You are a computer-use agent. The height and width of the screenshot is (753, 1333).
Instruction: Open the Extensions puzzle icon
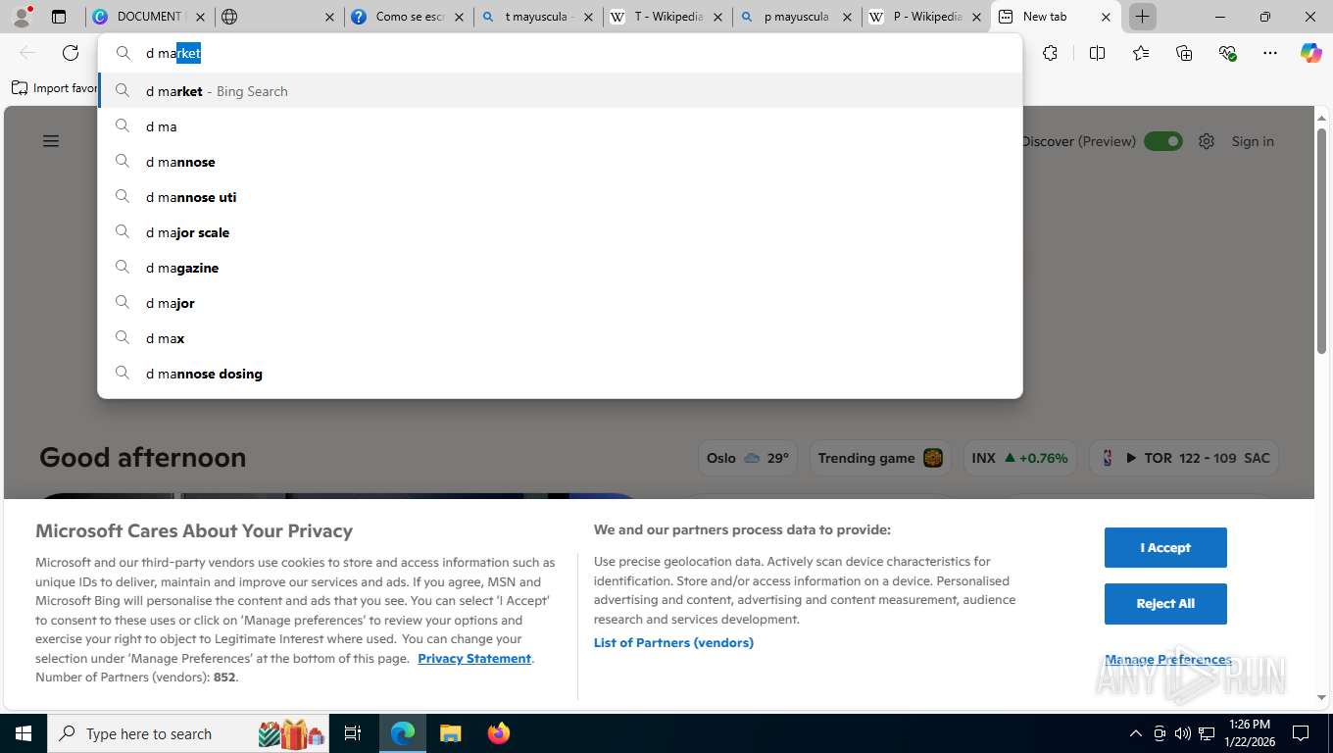(x=1051, y=53)
